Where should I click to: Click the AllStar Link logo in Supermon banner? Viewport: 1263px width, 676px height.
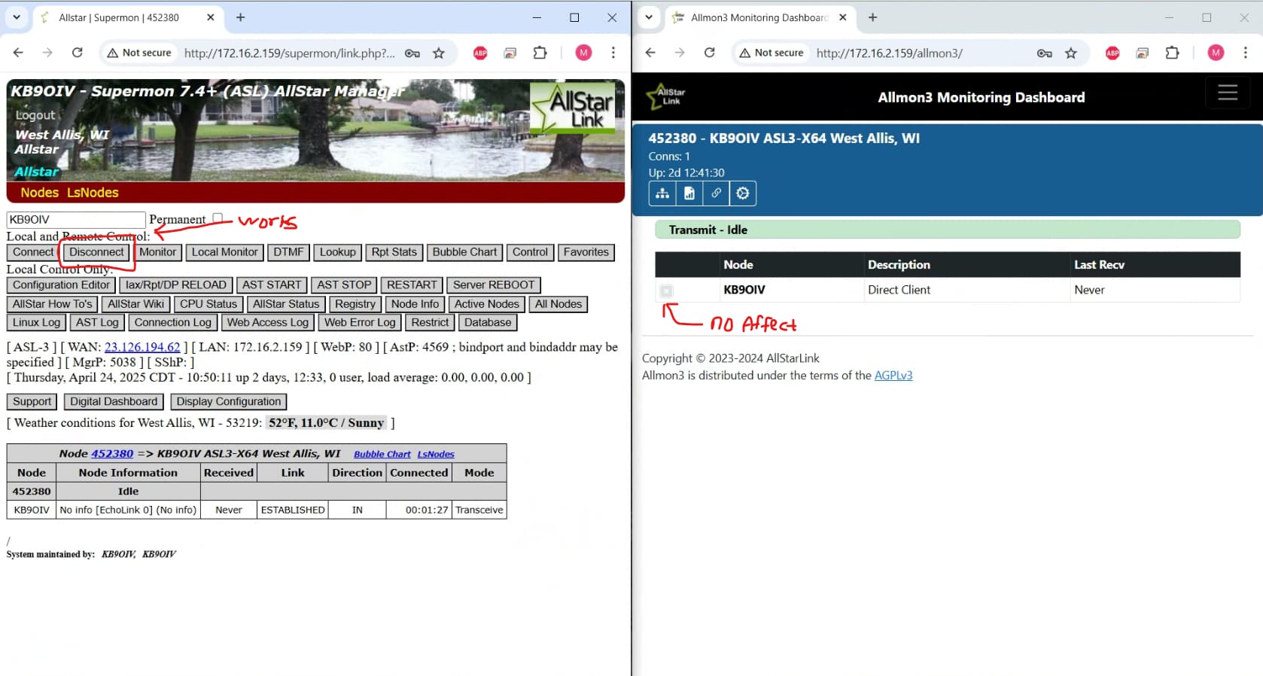pos(574,108)
